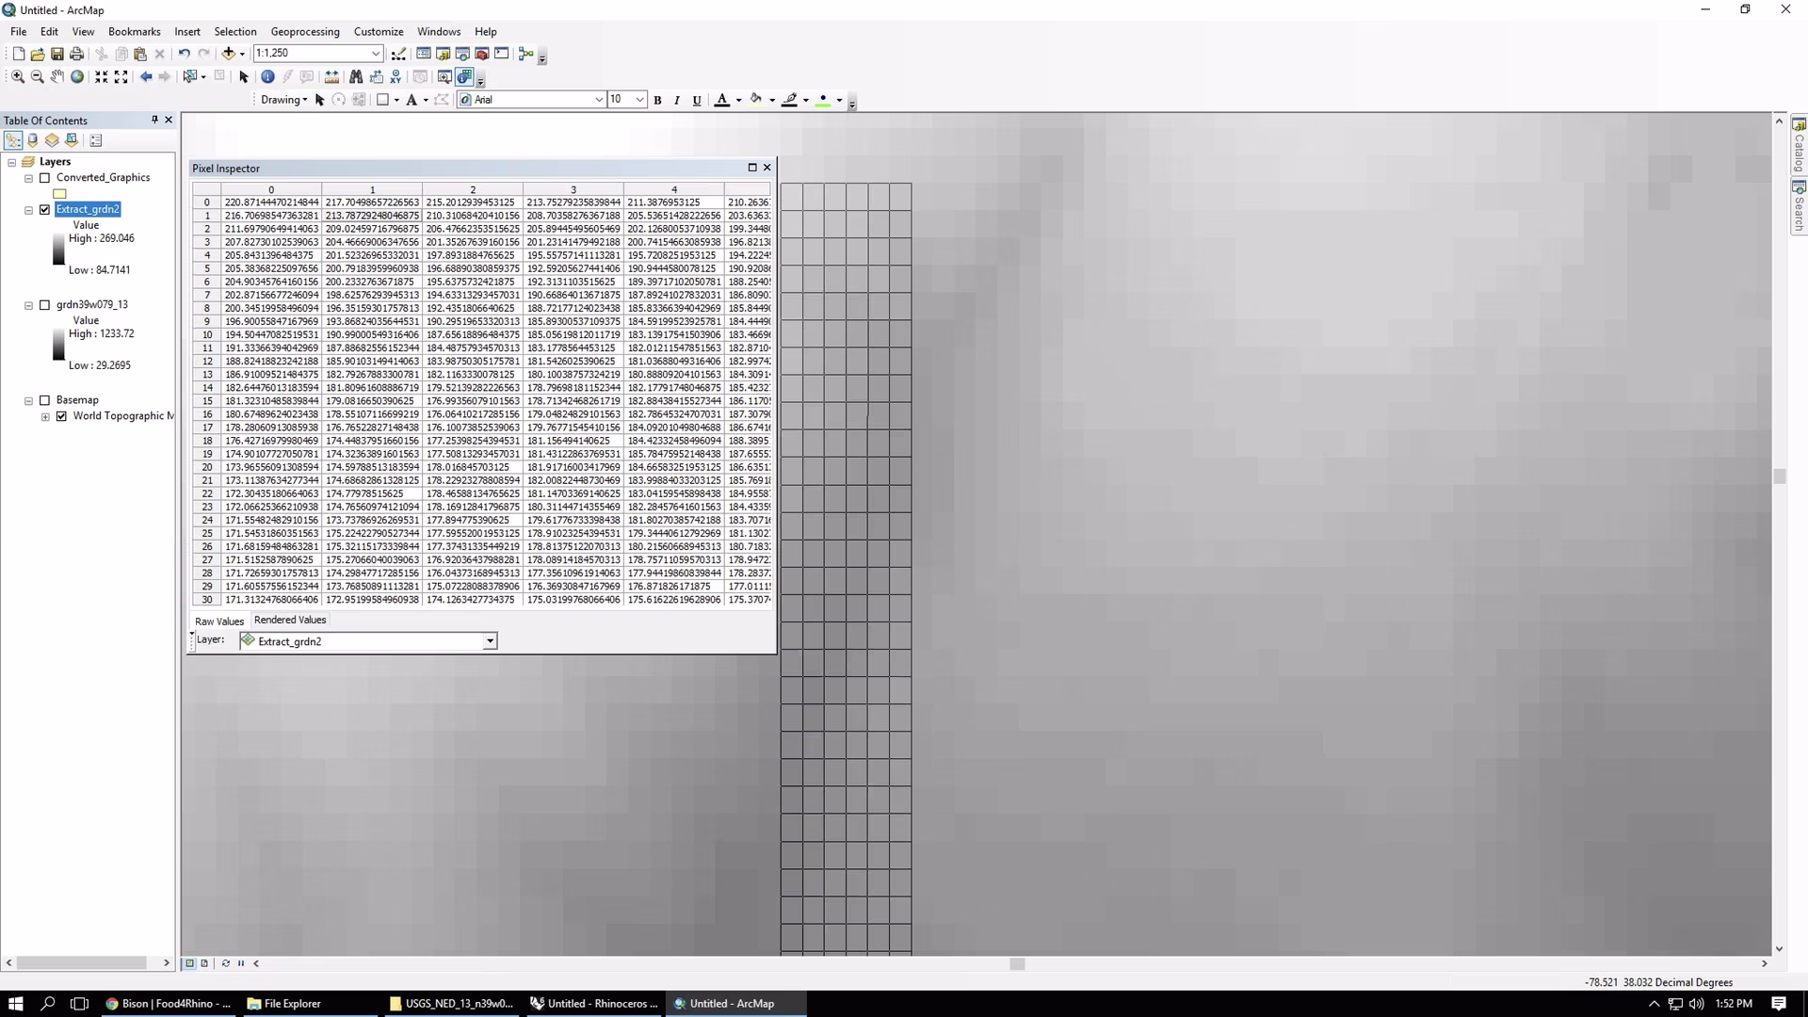
Task: Switch to Rhinoceros in the taskbar
Action: (x=594, y=1004)
